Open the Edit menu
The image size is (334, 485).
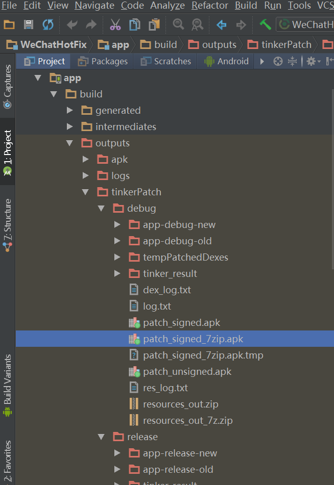pos(32,5)
